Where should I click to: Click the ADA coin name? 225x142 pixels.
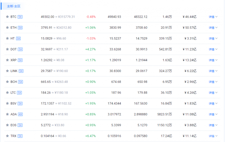point(14,114)
